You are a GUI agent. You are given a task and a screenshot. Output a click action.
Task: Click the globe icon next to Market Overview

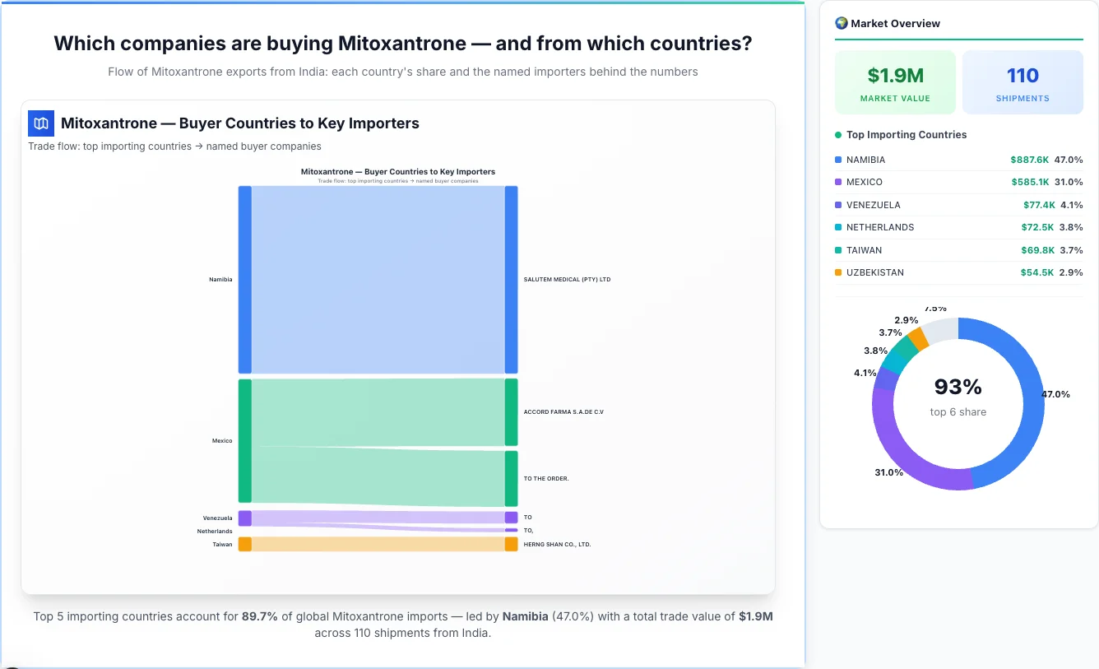(842, 23)
